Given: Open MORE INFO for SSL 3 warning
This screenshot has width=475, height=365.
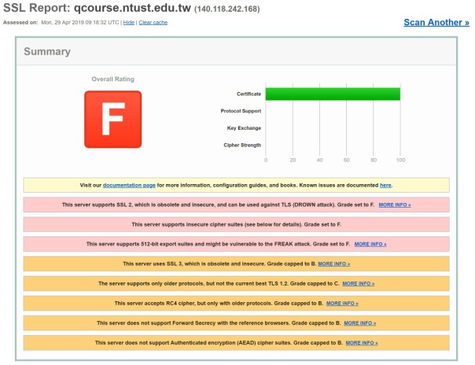Looking at the screenshot, I should point(333,264).
